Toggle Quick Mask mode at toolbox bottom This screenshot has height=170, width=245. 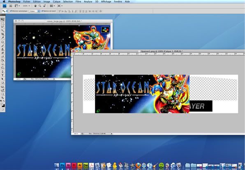[x=2, y=110]
